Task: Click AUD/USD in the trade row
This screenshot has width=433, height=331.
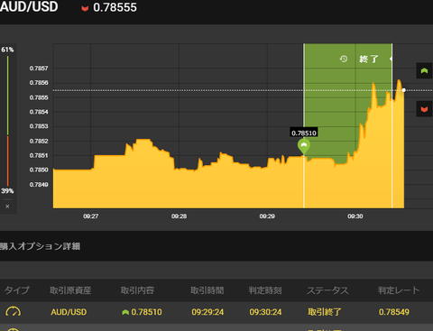Action: [x=69, y=312]
